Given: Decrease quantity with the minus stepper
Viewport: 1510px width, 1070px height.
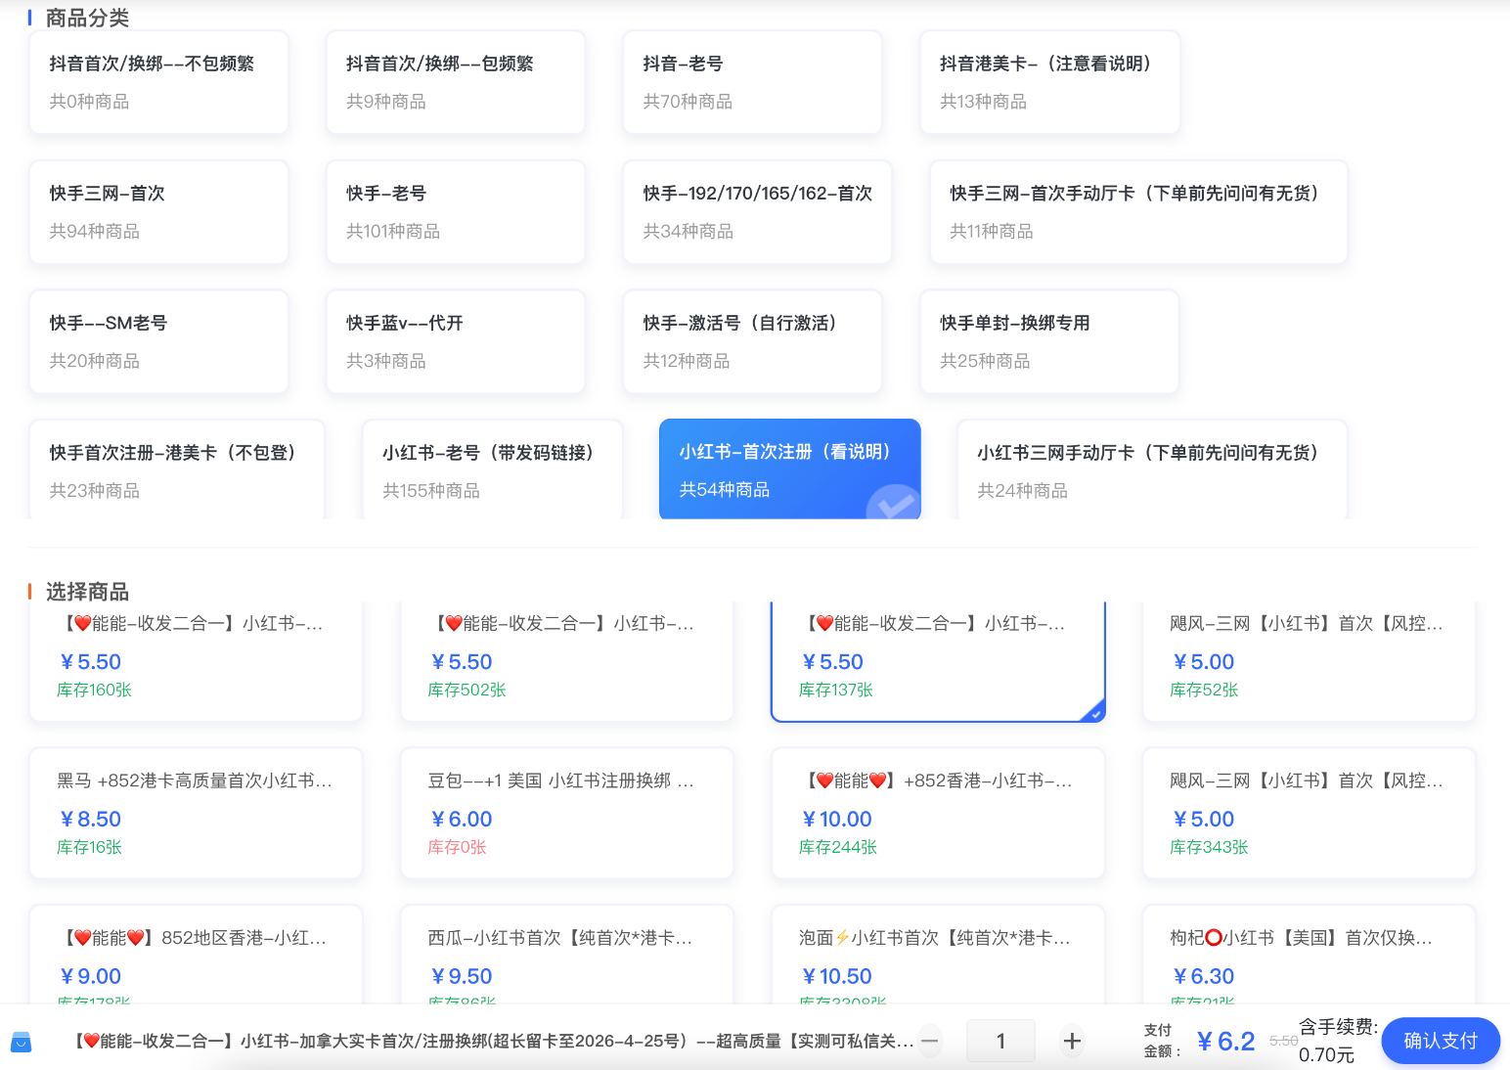Looking at the screenshot, I should coord(929,1041).
